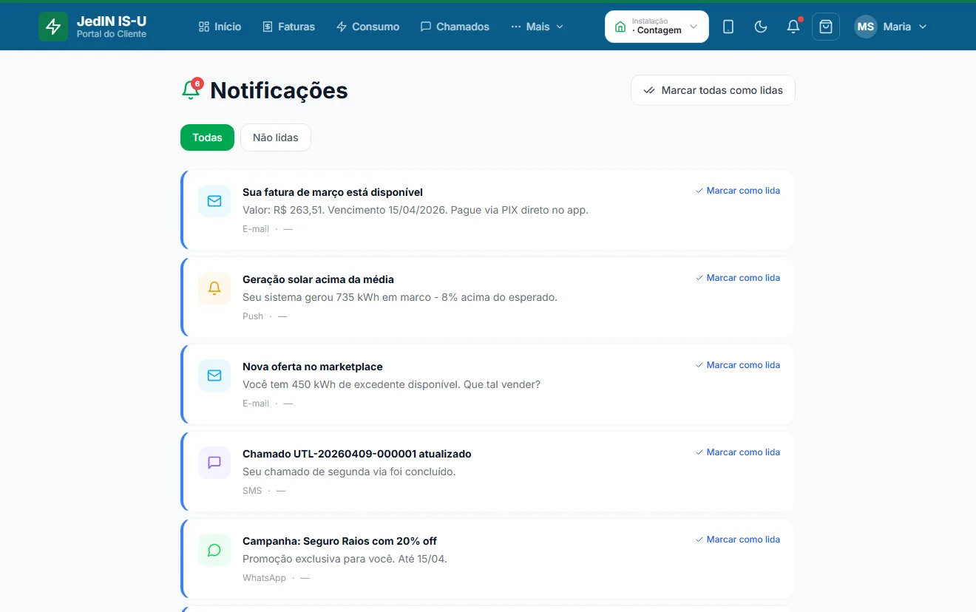
Task: Mark Nova oferta no marketplace as read
Action: click(x=737, y=365)
